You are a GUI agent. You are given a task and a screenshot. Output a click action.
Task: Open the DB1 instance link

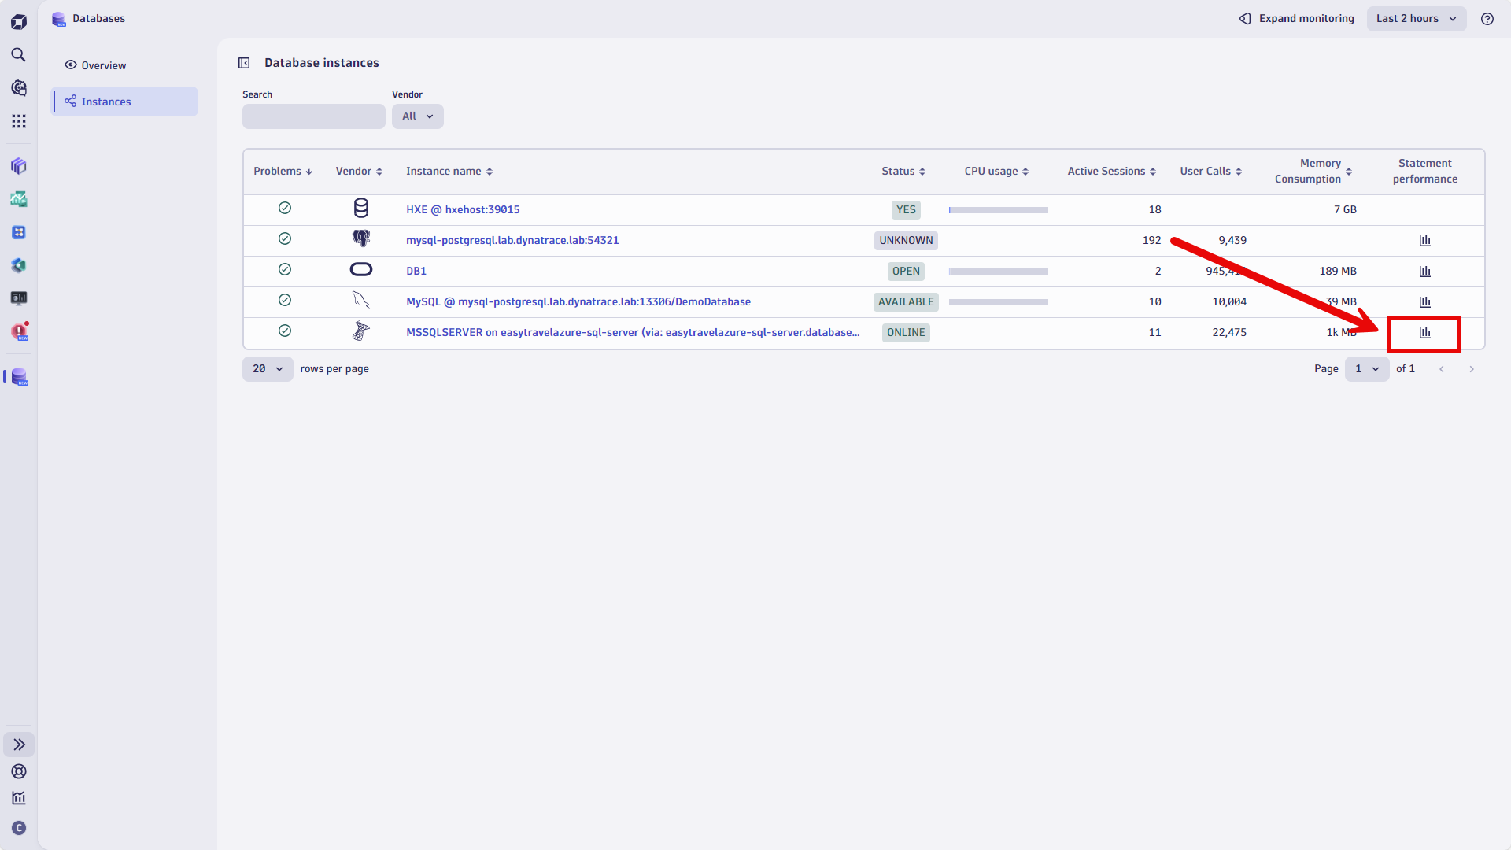click(x=416, y=270)
